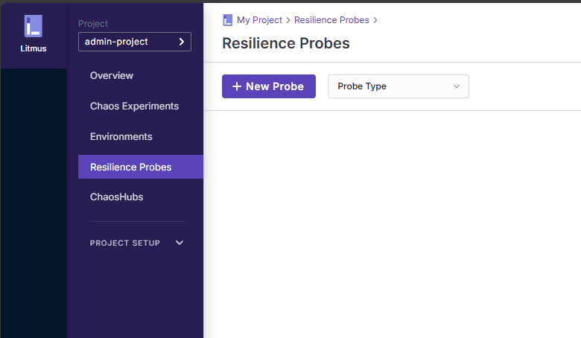Open the Probe Type filter dropdown

pyautogui.click(x=398, y=86)
